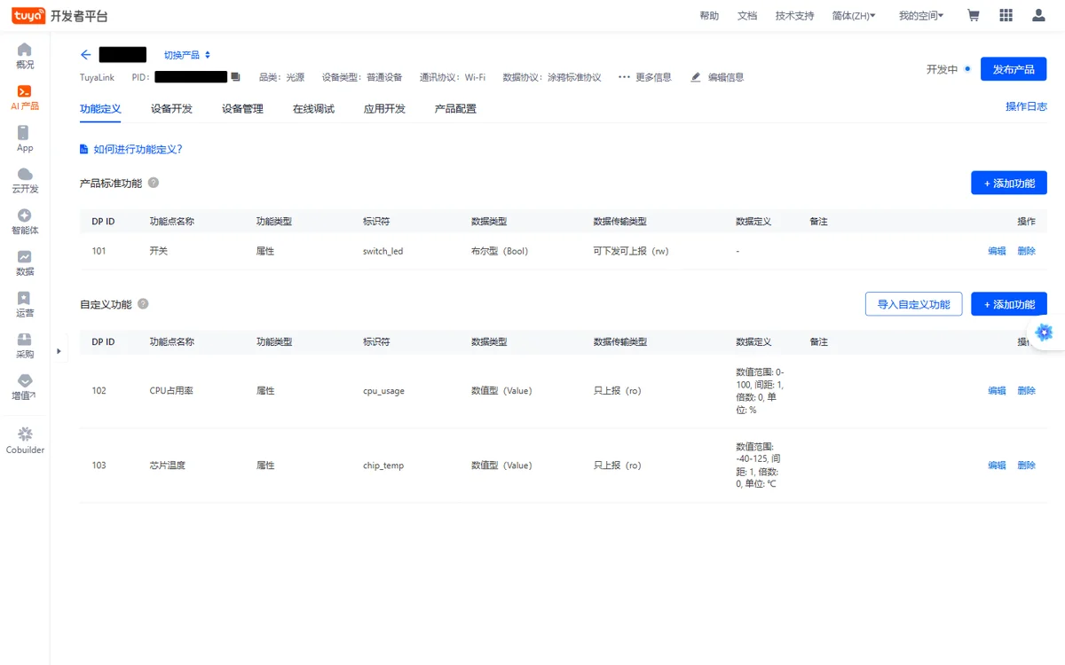Click 编辑 for the 开关 row
Image resolution: width=1065 pixels, height=665 pixels.
(x=997, y=251)
